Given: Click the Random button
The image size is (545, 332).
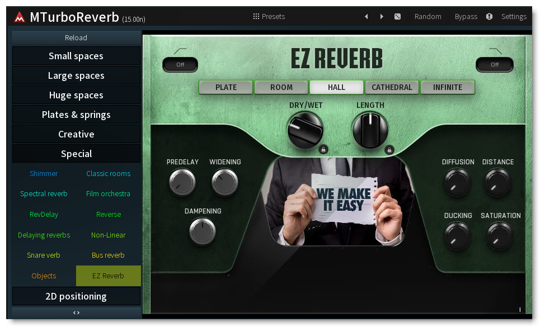Looking at the screenshot, I should (428, 16).
